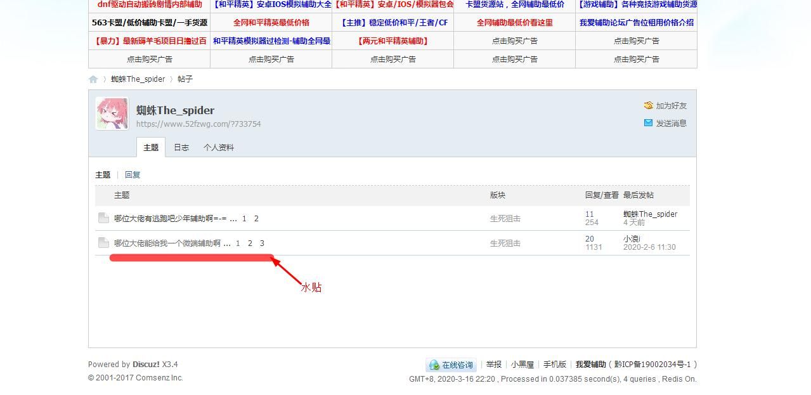Open ad 卡盟货源站，全网辅助最低价
Image resolution: width=811 pixels, height=395 pixels.
point(515,4)
